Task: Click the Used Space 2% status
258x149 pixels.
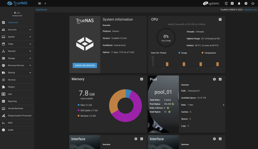Action: coord(160,112)
